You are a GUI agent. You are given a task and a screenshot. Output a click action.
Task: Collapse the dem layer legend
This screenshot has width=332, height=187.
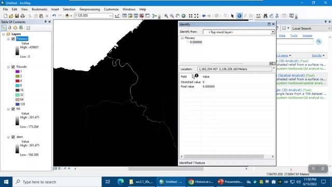click(x=8, y=137)
